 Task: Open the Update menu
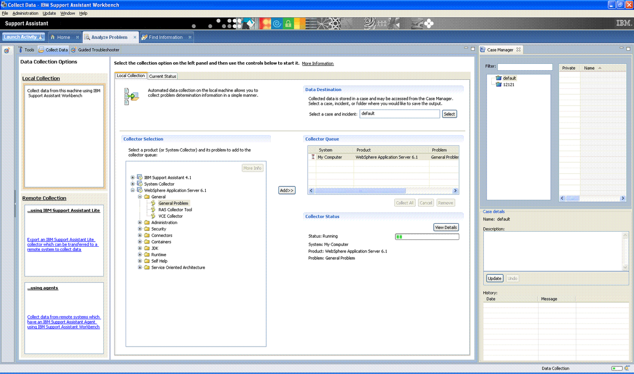[50, 13]
